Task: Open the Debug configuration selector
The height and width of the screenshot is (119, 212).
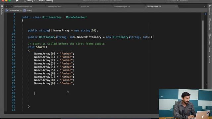Action: (28, 1)
